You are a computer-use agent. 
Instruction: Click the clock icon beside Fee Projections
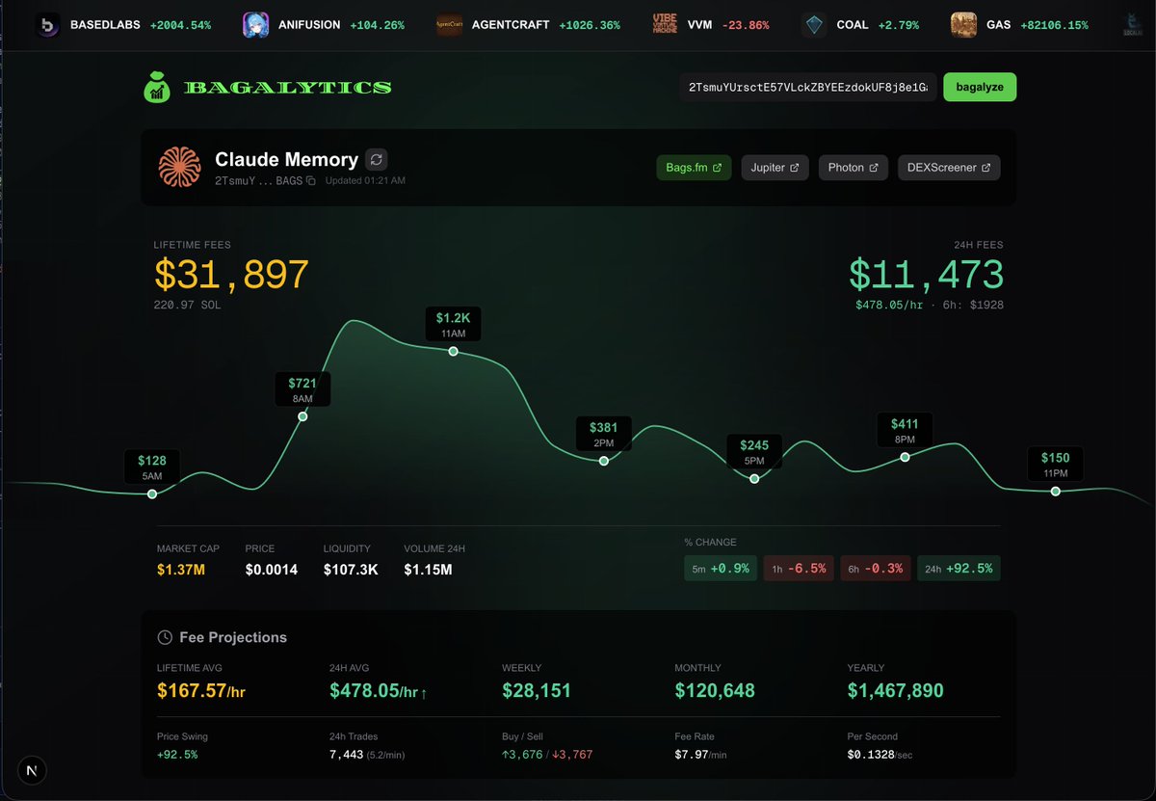point(165,637)
